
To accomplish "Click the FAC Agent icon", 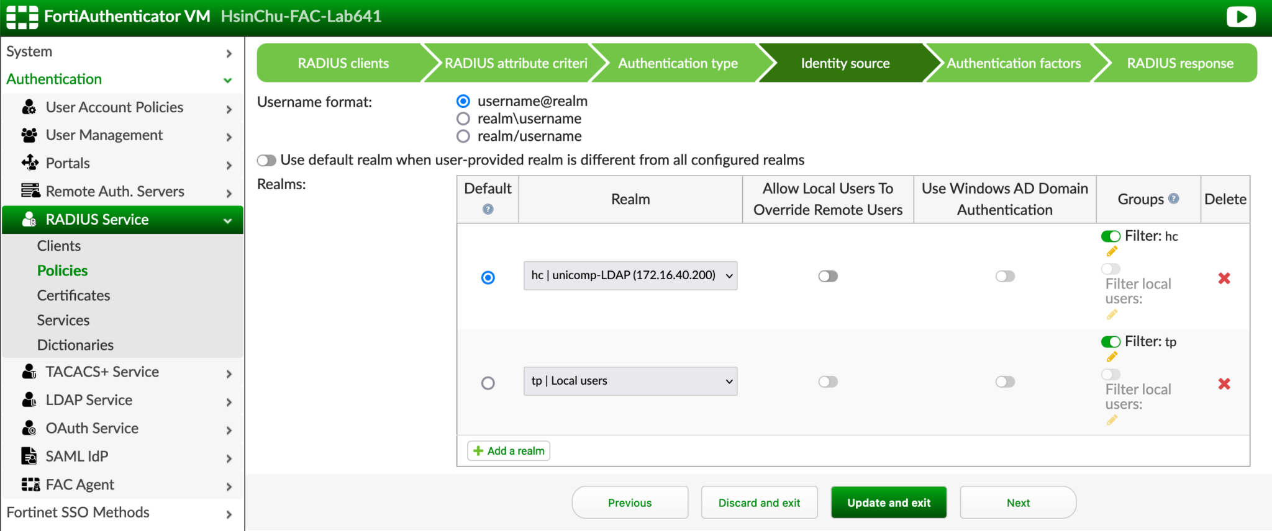I will (x=30, y=484).
